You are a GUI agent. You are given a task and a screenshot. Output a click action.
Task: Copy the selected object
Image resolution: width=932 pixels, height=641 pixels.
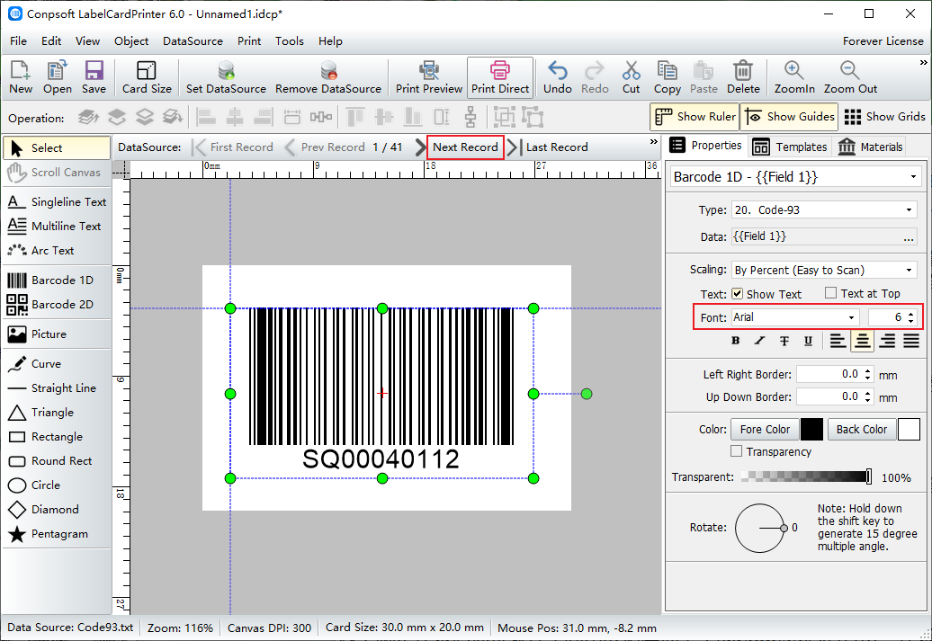click(x=668, y=76)
